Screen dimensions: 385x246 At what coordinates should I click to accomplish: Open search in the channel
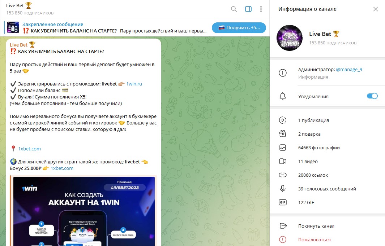234,9
